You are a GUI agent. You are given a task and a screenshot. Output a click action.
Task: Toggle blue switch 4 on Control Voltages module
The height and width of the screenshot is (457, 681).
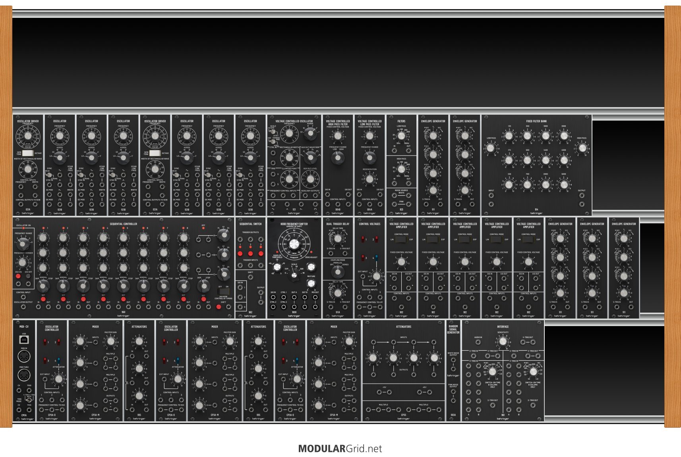point(376,257)
